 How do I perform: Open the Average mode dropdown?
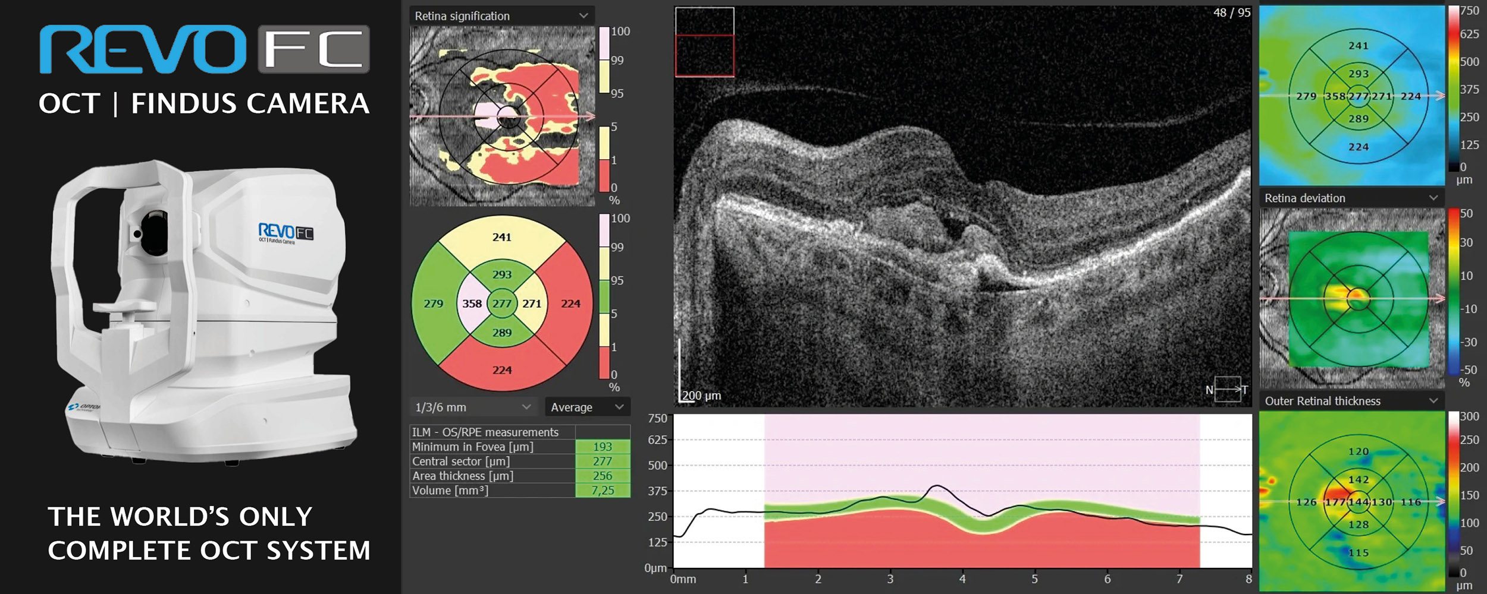pos(586,407)
